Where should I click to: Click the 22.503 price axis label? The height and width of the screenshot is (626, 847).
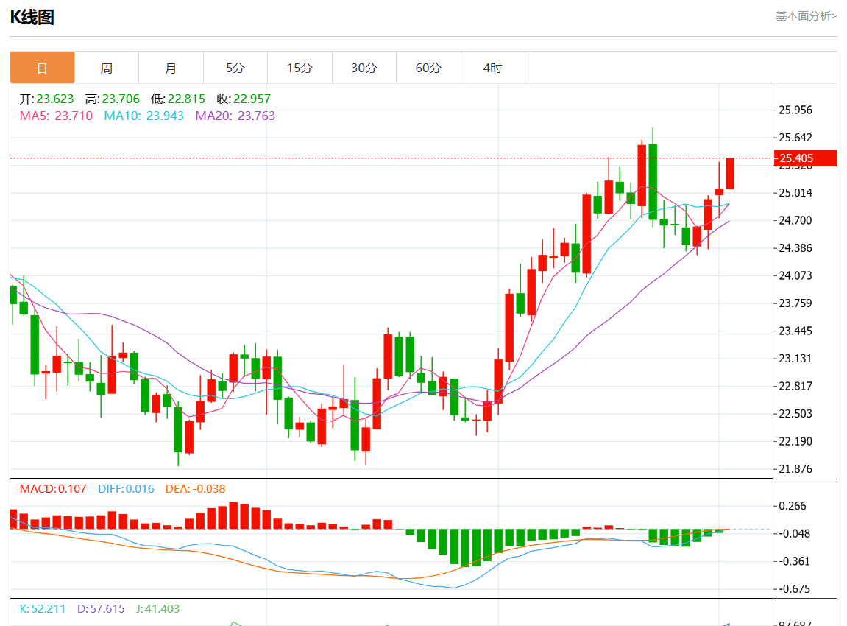[x=795, y=414]
